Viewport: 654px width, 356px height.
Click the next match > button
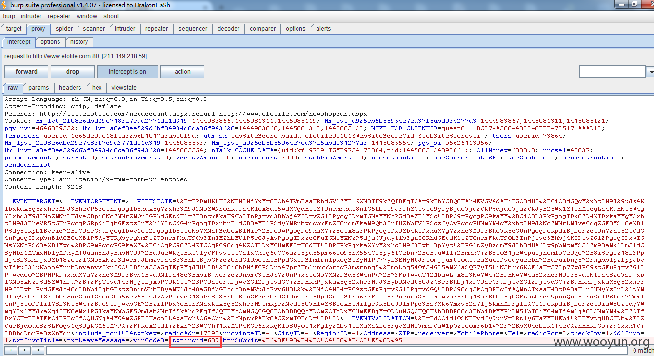[x=38, y=350]
